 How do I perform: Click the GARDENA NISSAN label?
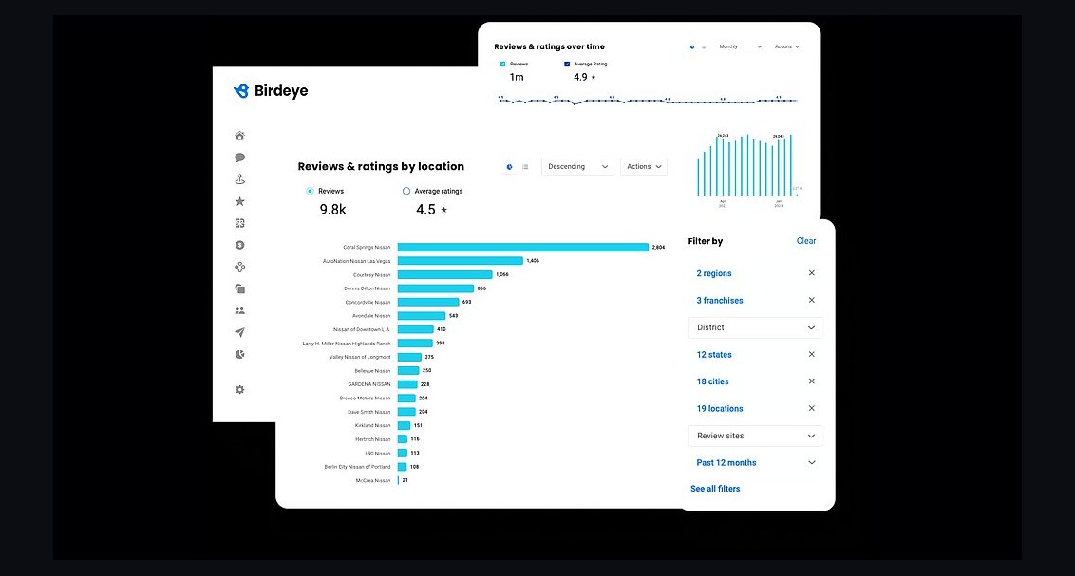coord(368,384)
